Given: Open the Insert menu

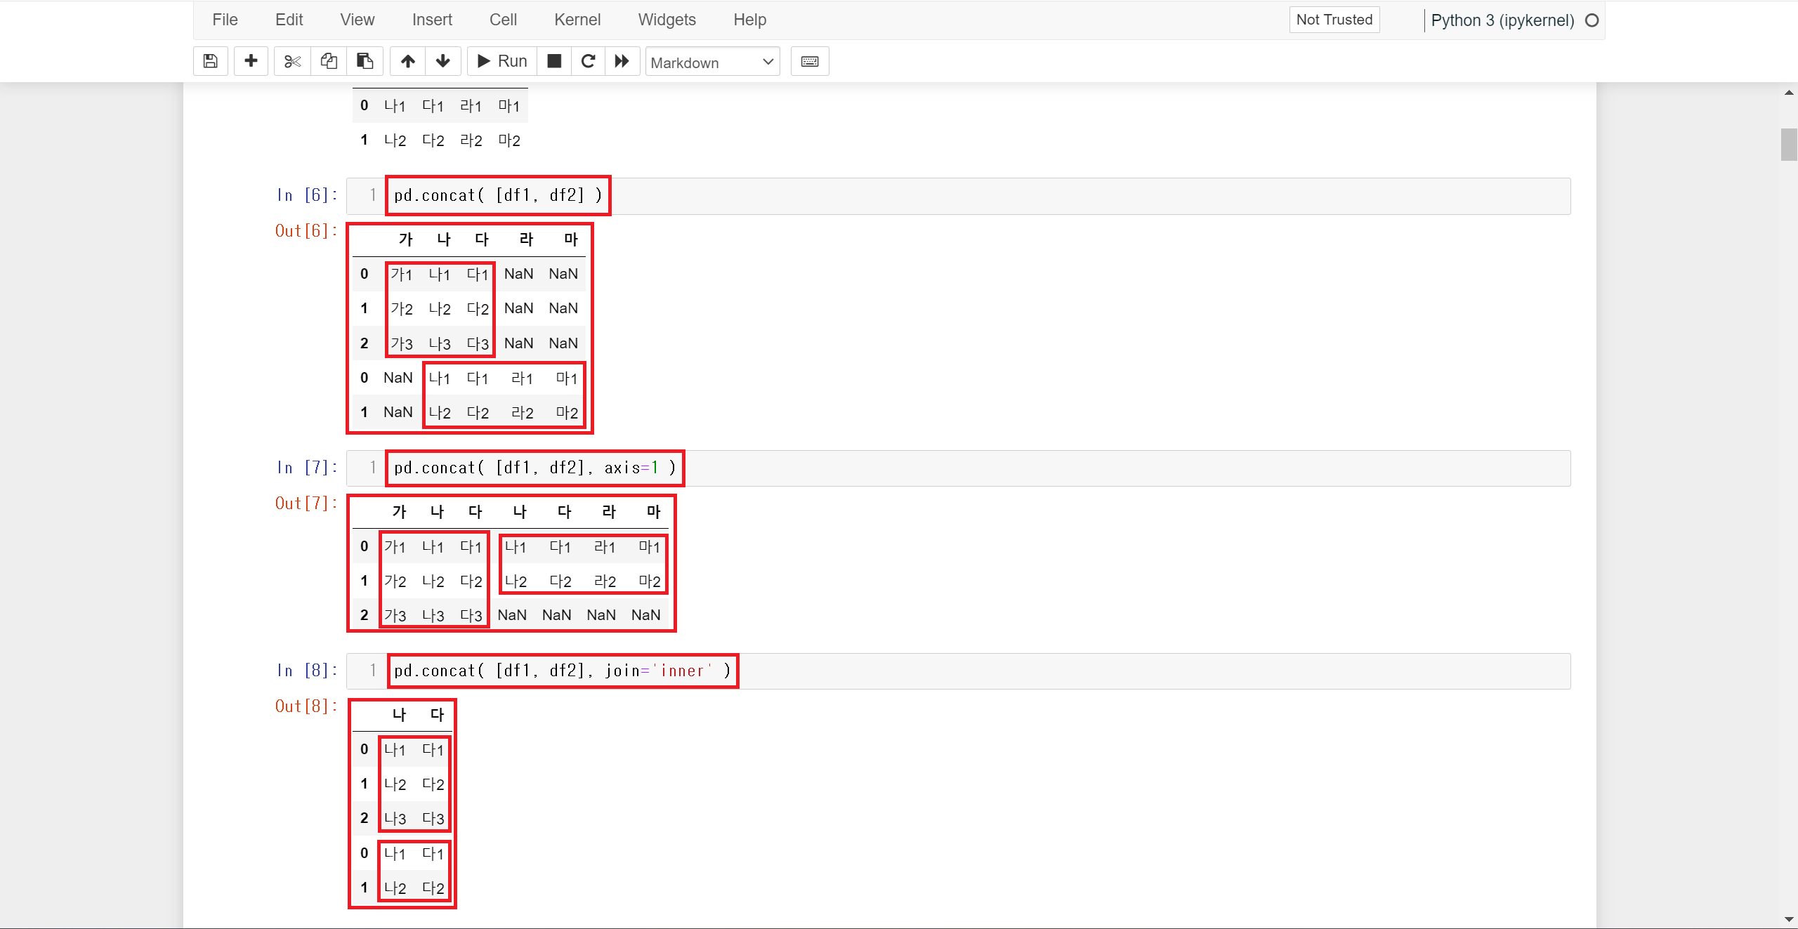Looking at the screenshot, I should (x=432, y=20).
